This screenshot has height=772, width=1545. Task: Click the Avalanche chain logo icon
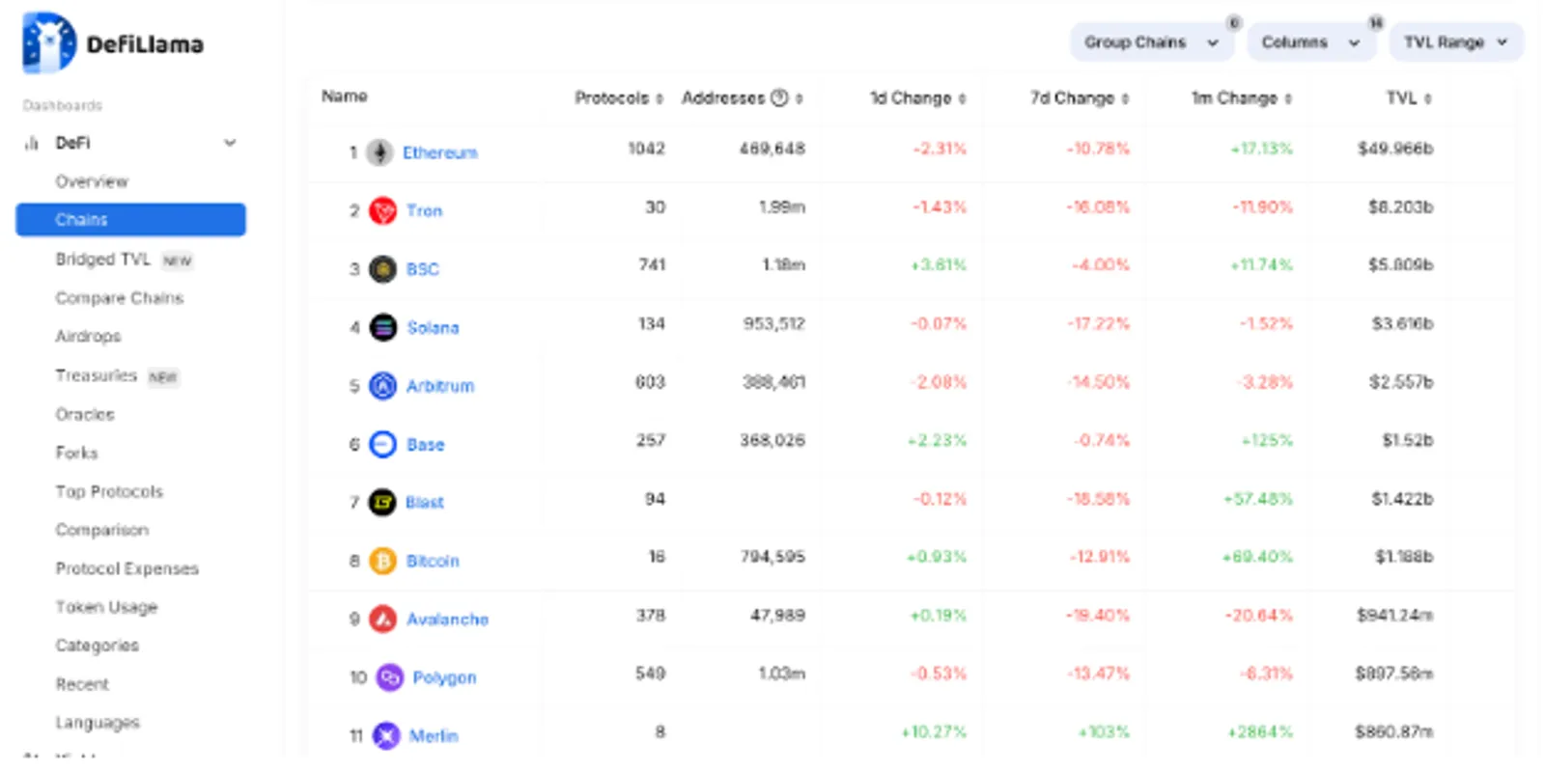[x=383, y=619]
